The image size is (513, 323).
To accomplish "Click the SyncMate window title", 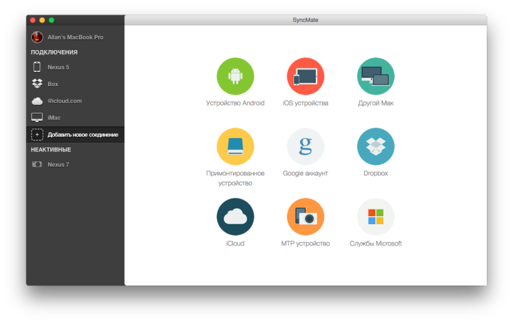I will (305, 20).
